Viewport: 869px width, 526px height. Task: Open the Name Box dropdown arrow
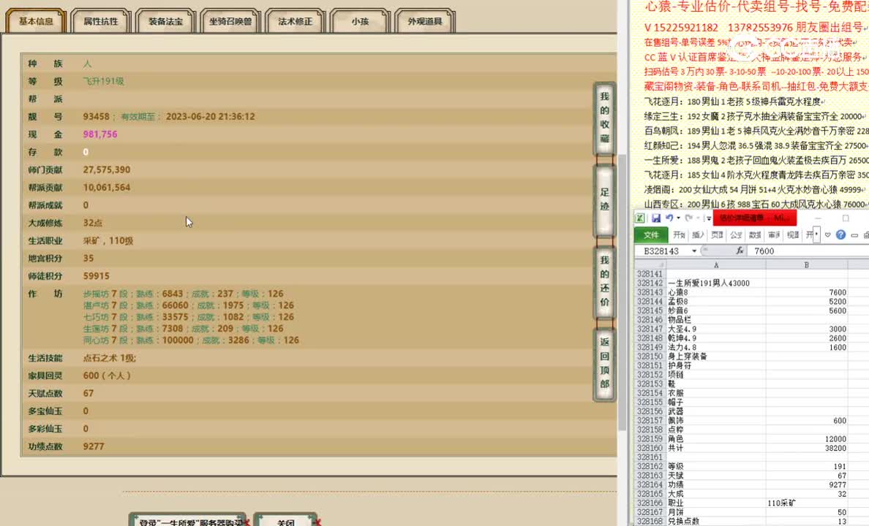pos(695,249)
